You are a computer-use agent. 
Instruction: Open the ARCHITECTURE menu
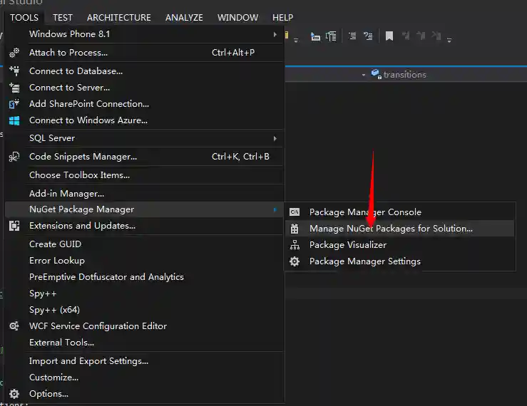click(x=118, y=17)
